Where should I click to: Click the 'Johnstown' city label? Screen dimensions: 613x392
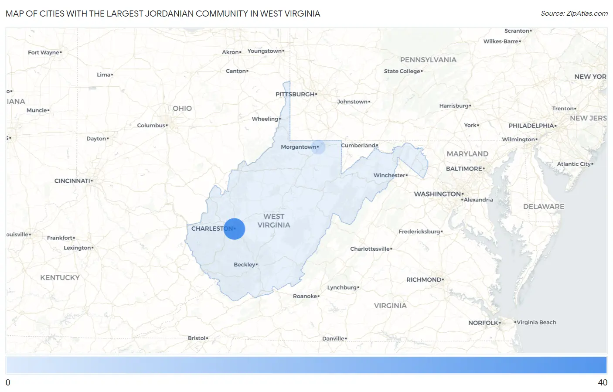352,102
